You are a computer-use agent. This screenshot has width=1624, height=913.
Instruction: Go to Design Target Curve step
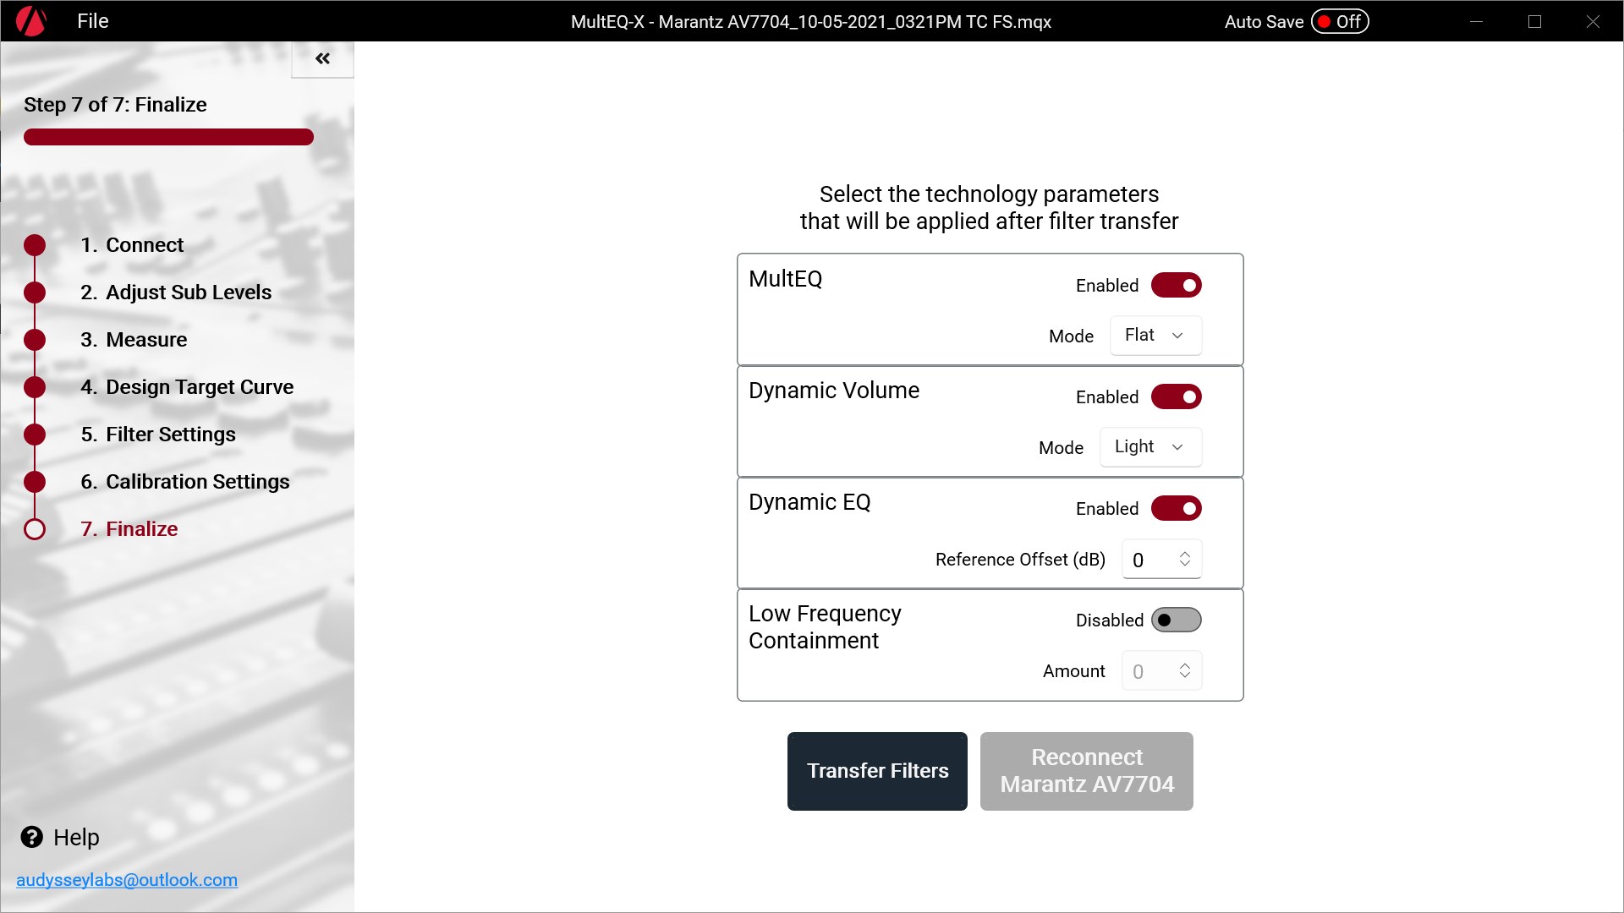tap(200, 387)
